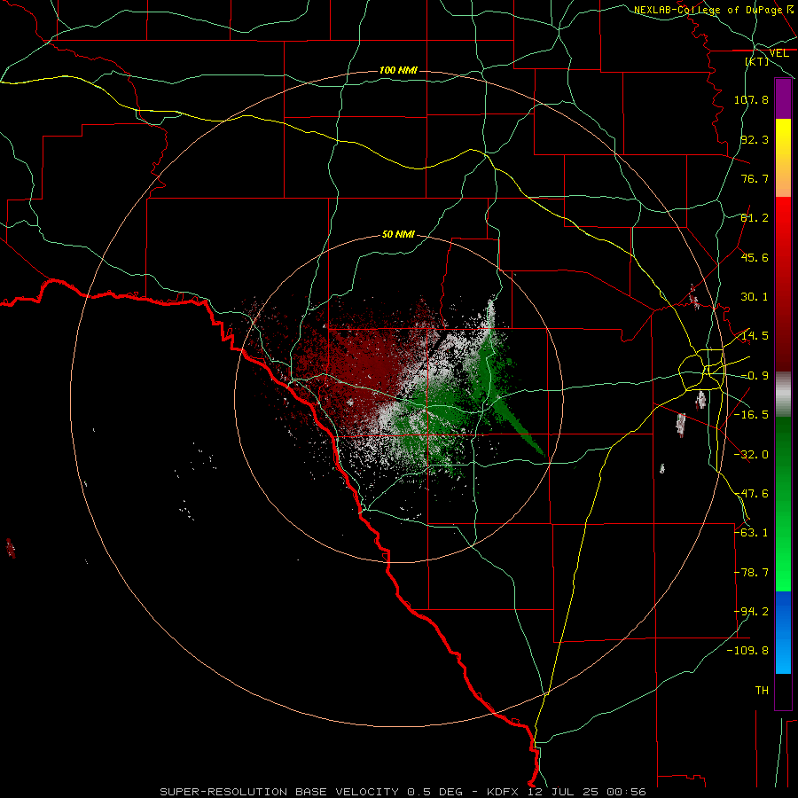The height and width of the screenshot is (798, 798).
Task: Pick the yellow-orange segment of the velocity scale
Action: [783, 158]
